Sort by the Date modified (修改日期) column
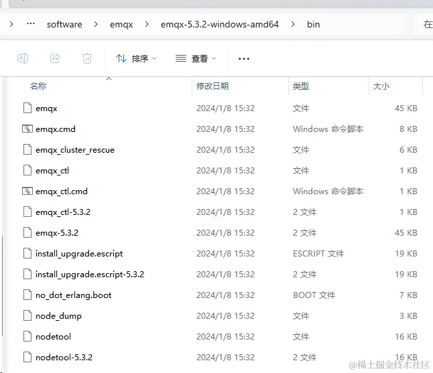This screenshot has width=433, height=373. (212, 86)
